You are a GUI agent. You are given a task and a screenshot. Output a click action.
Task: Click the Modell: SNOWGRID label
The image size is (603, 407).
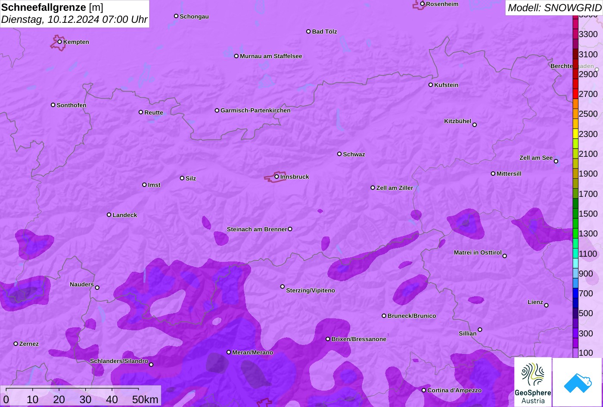click(554, 7)
